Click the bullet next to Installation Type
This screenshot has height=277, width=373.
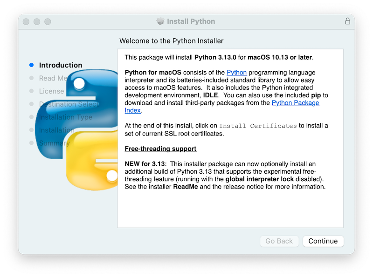(32, 117)
